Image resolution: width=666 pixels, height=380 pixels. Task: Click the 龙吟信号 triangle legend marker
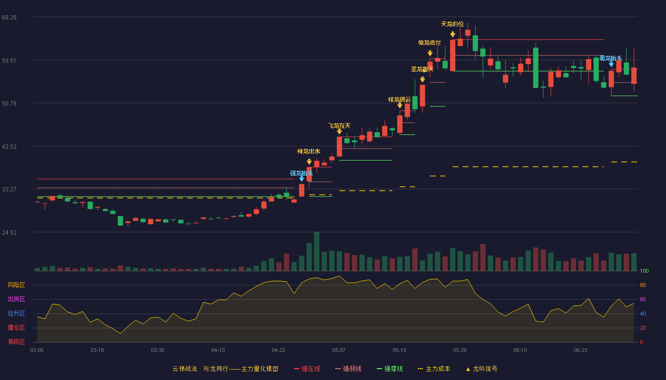click(468, 369)
